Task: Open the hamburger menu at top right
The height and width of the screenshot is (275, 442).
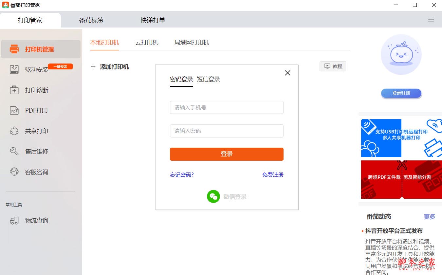Action: (431, 19)
